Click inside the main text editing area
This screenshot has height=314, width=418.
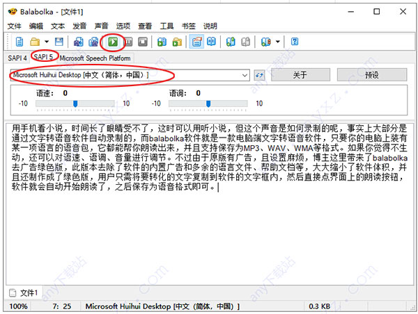click(210, 204)
